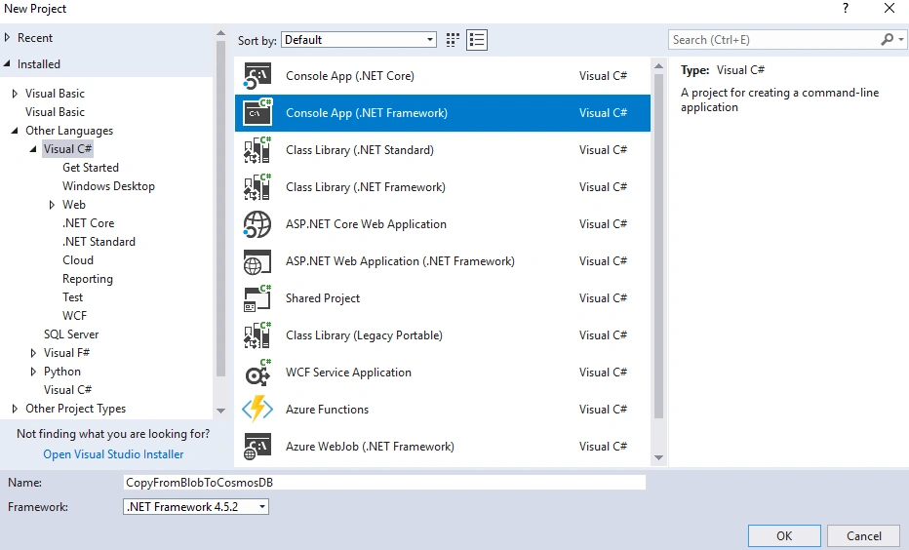Open search options dropdown arrow
This screenshot has height=550, width=909.
click(x=900, y=39)
